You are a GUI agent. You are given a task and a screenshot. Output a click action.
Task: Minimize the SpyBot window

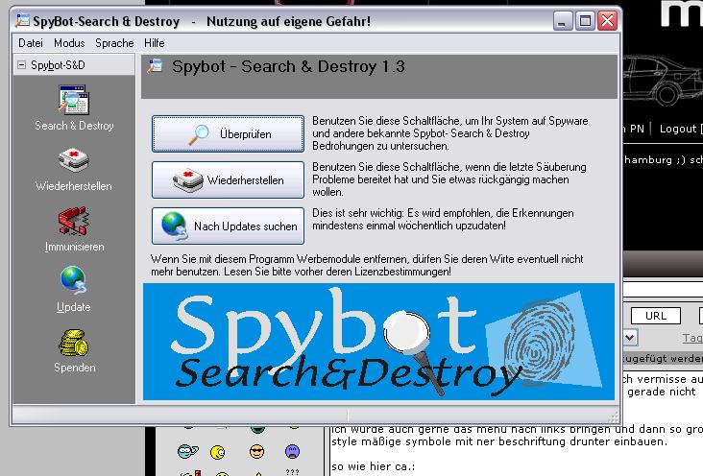[x=563, y=21]
